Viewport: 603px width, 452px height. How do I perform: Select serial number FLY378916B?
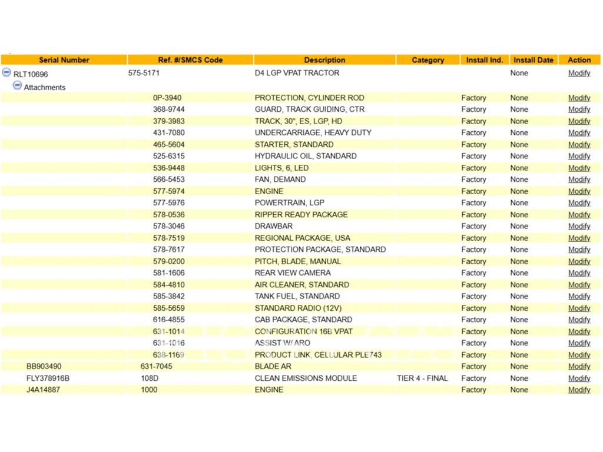(48, 378)
